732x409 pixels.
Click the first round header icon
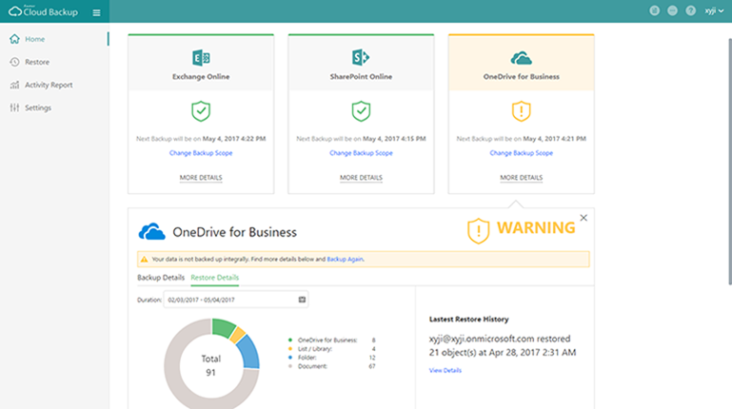(x=655, y=10)
